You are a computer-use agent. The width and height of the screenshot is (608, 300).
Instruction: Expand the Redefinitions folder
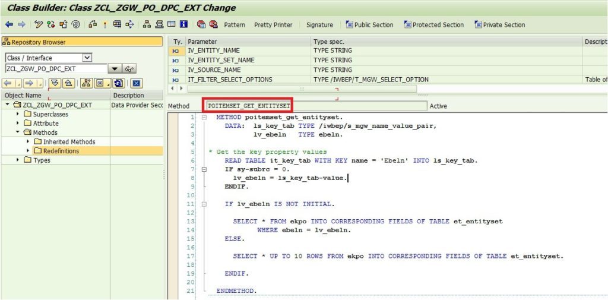[x=28, y=150]
